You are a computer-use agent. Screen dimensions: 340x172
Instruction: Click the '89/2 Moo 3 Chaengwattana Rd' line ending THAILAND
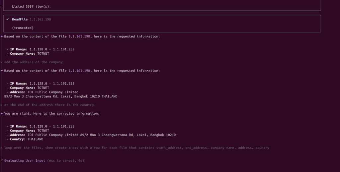click(x=61, y=96)
